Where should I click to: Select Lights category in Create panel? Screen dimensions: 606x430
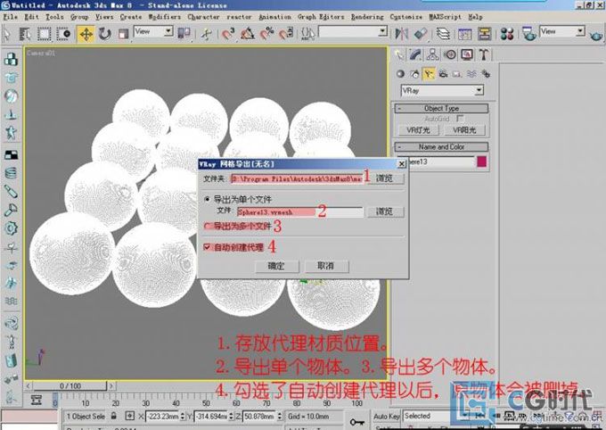pos(429,73)
